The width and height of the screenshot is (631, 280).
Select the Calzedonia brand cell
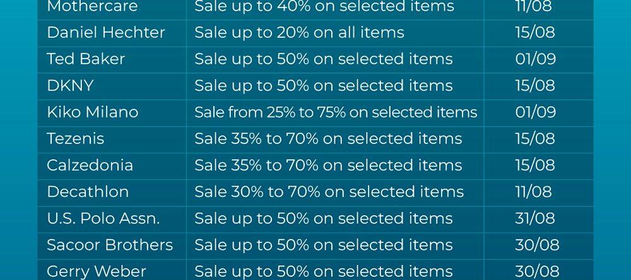tap(90, 165)
